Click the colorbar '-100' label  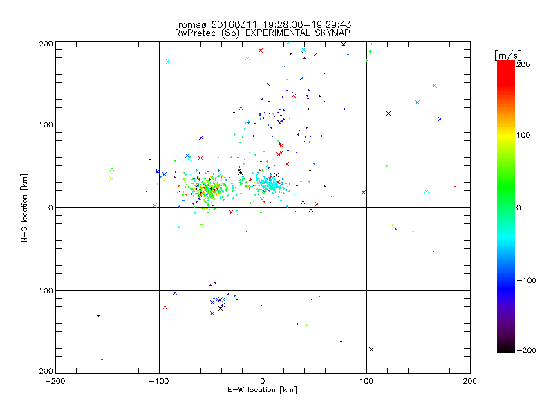(x=526, y=280)
